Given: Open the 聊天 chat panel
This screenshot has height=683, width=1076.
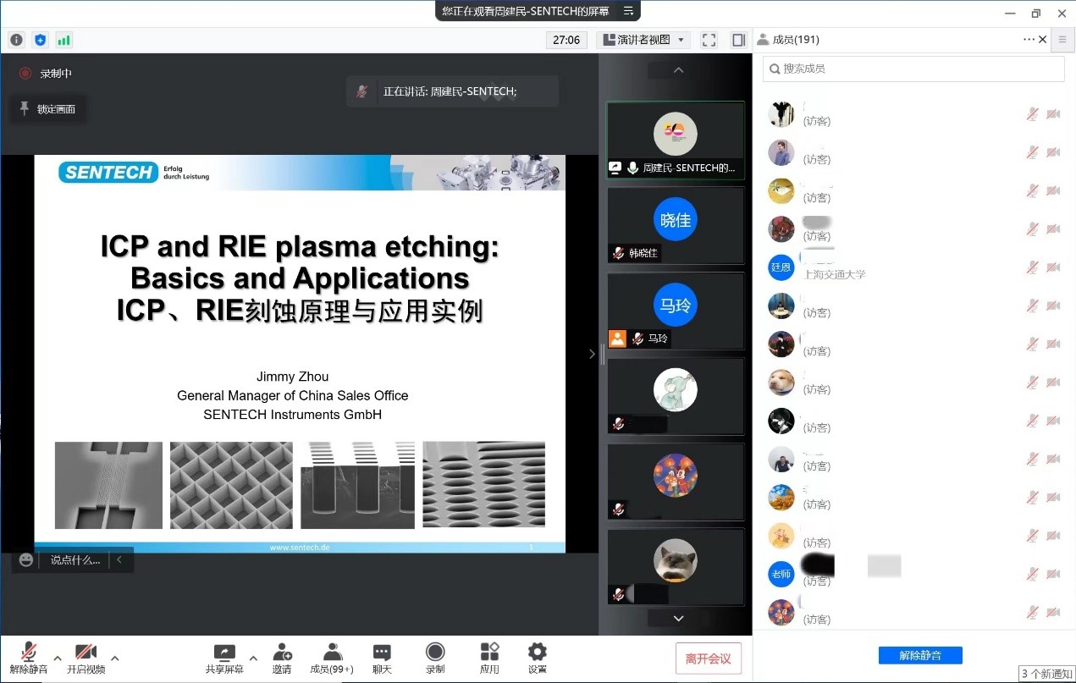Looking at the screenshot, I should (382, 653).
